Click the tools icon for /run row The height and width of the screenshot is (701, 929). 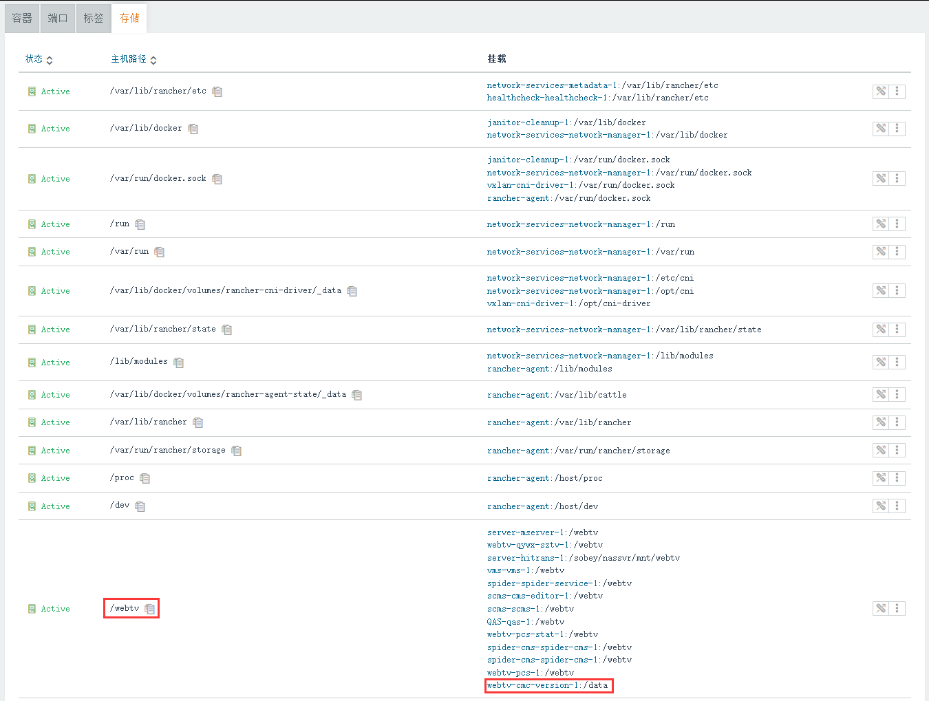pos(881,224)
